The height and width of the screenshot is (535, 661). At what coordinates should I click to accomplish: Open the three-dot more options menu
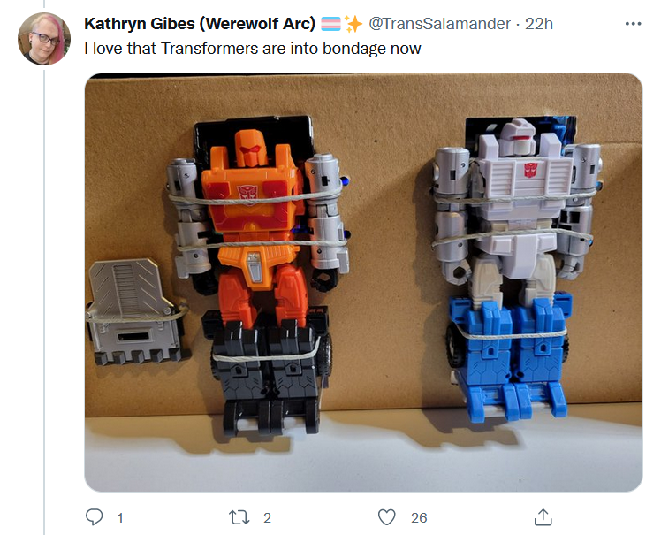pyautogui.click(x=634, y=24)
